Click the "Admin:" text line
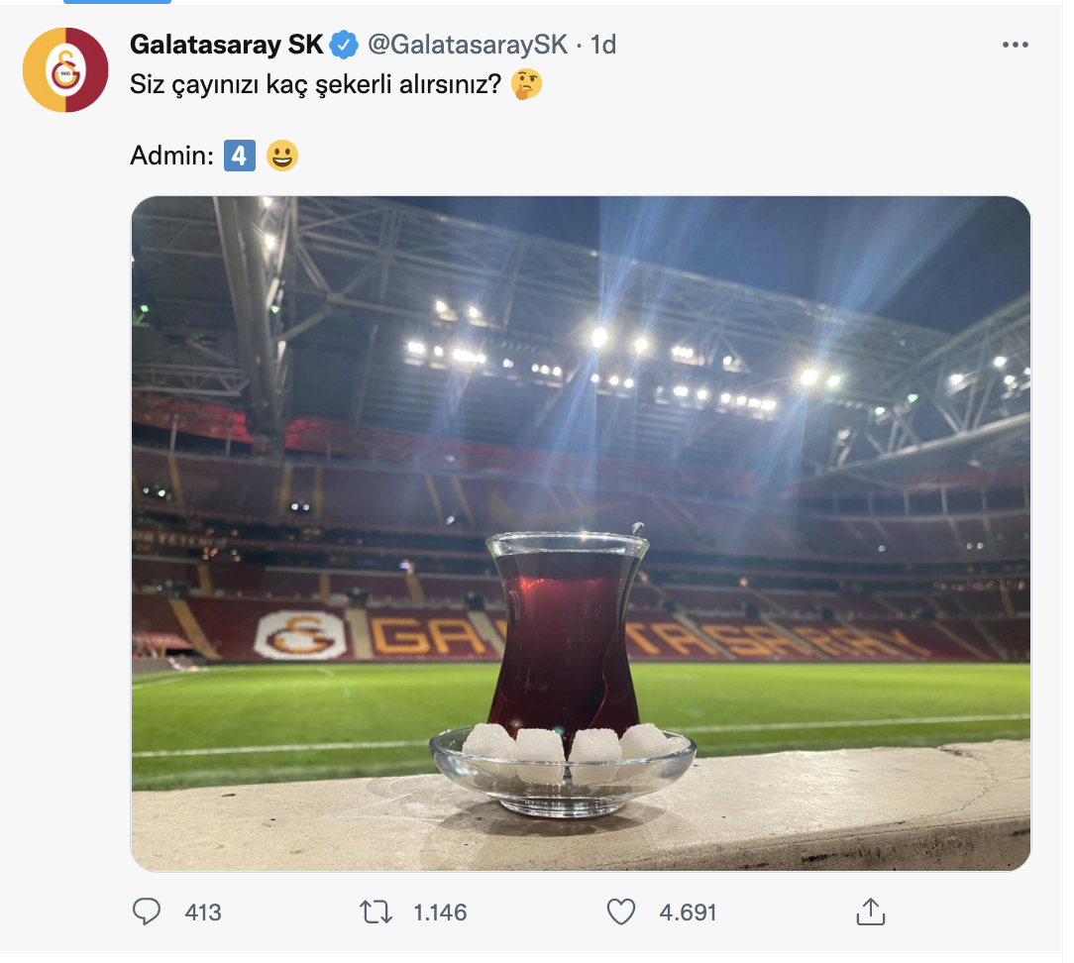Image resolution: width=1074 pixels, height=963 pixels. coord(172,156)
